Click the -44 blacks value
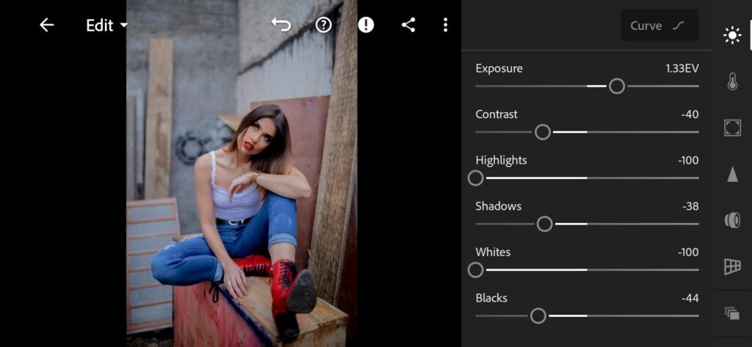 pyautogui.click(x=690, y=298)
